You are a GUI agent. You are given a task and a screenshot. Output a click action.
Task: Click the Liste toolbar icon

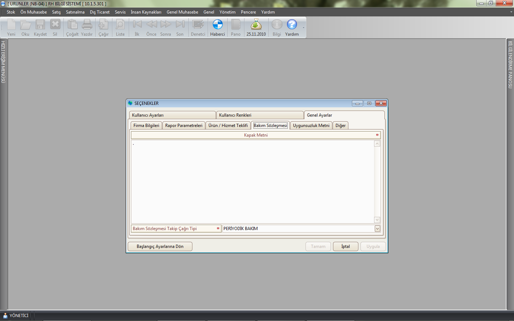point(120,25)
